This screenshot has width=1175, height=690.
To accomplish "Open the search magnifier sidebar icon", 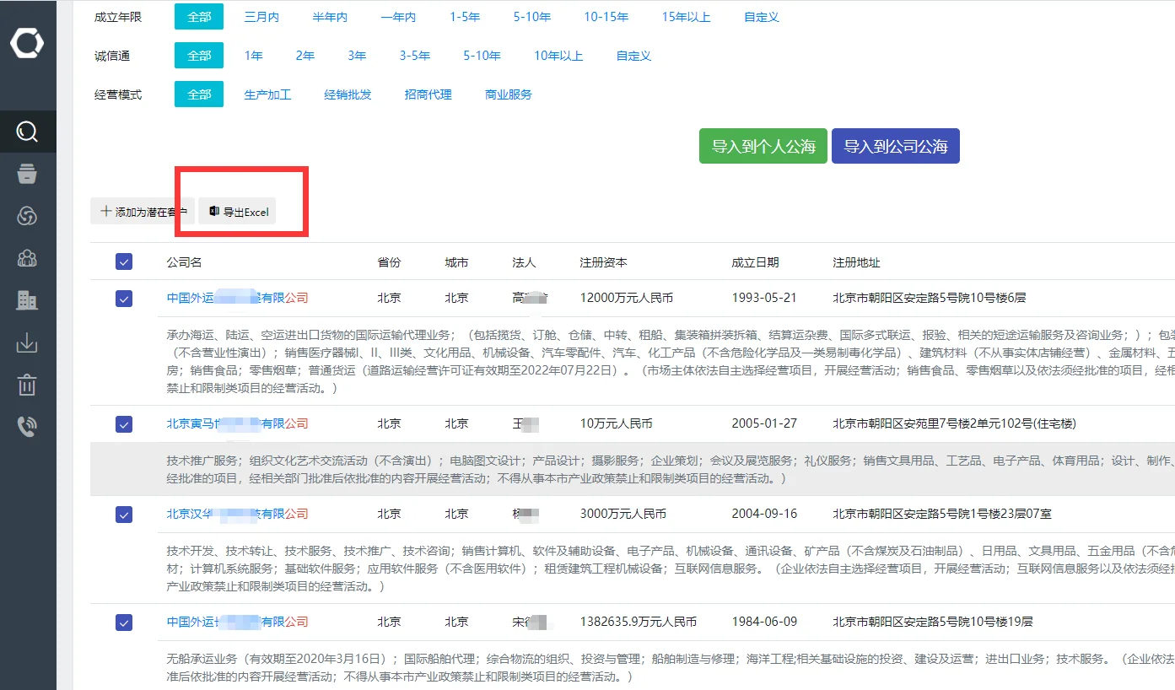I will [27, 132].
